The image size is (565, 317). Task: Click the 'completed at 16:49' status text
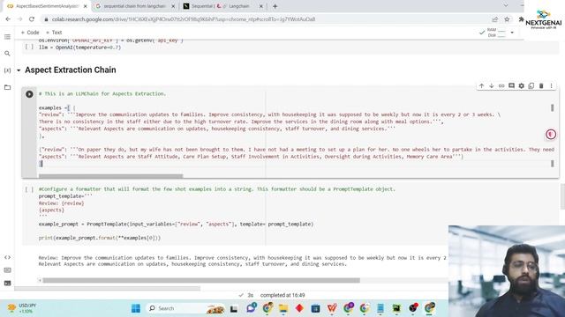(x=282, y=295)
